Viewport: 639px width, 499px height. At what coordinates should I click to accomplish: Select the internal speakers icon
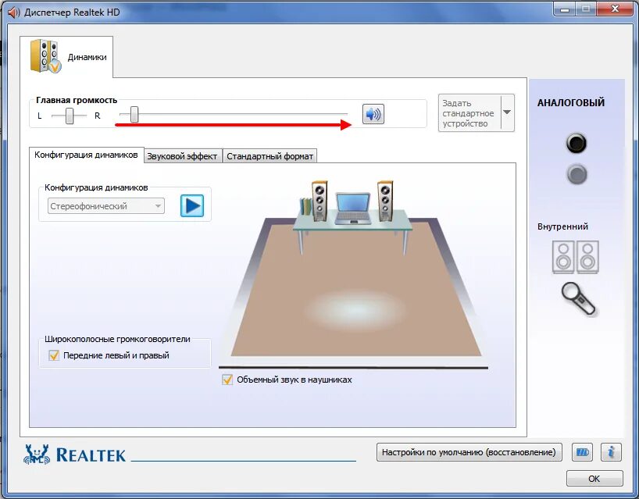pyautogui.click(x=576, y=257)
